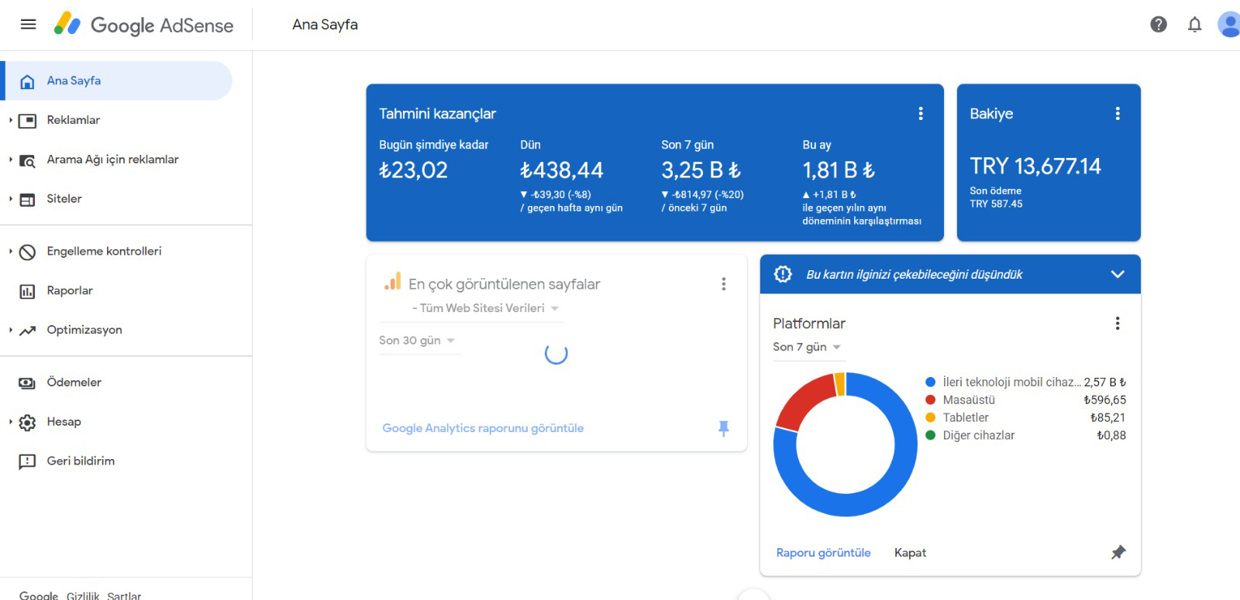Screen dimensions: 1240x600
Task: Click the yellow Tabletler donut segment
Action: tap(839, 384)
